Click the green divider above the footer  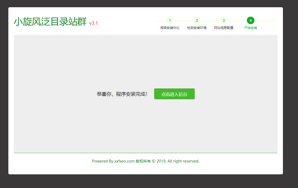pyautogui.click(x=146, y=153)
